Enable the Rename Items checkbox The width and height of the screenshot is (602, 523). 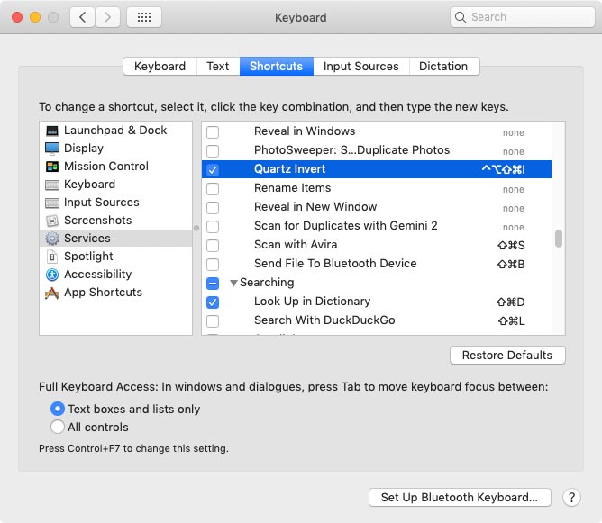pyautogui.click(x=213, y=189)
